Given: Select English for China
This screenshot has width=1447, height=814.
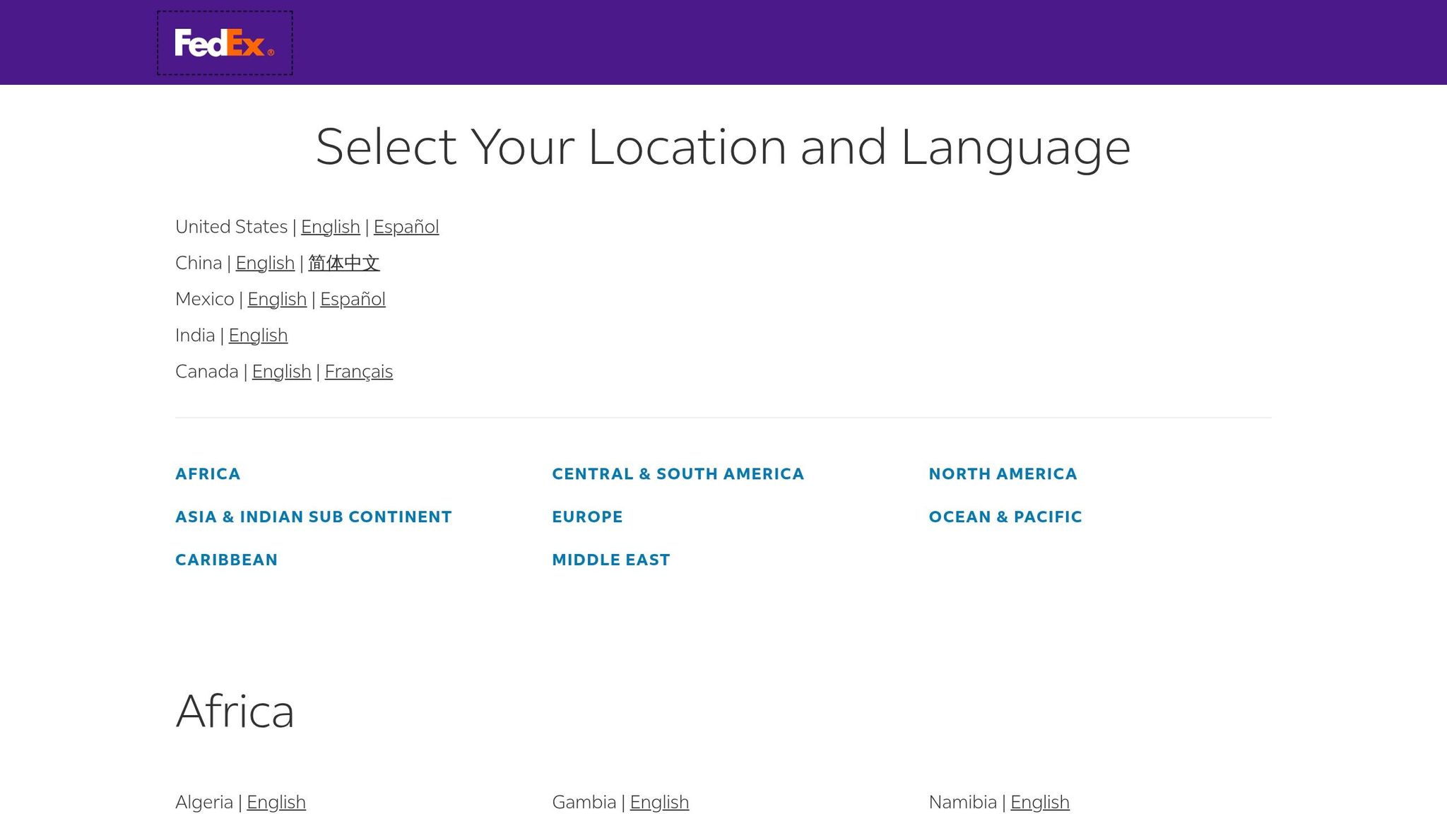Looking at the screenshot, I should coord(265,263).
